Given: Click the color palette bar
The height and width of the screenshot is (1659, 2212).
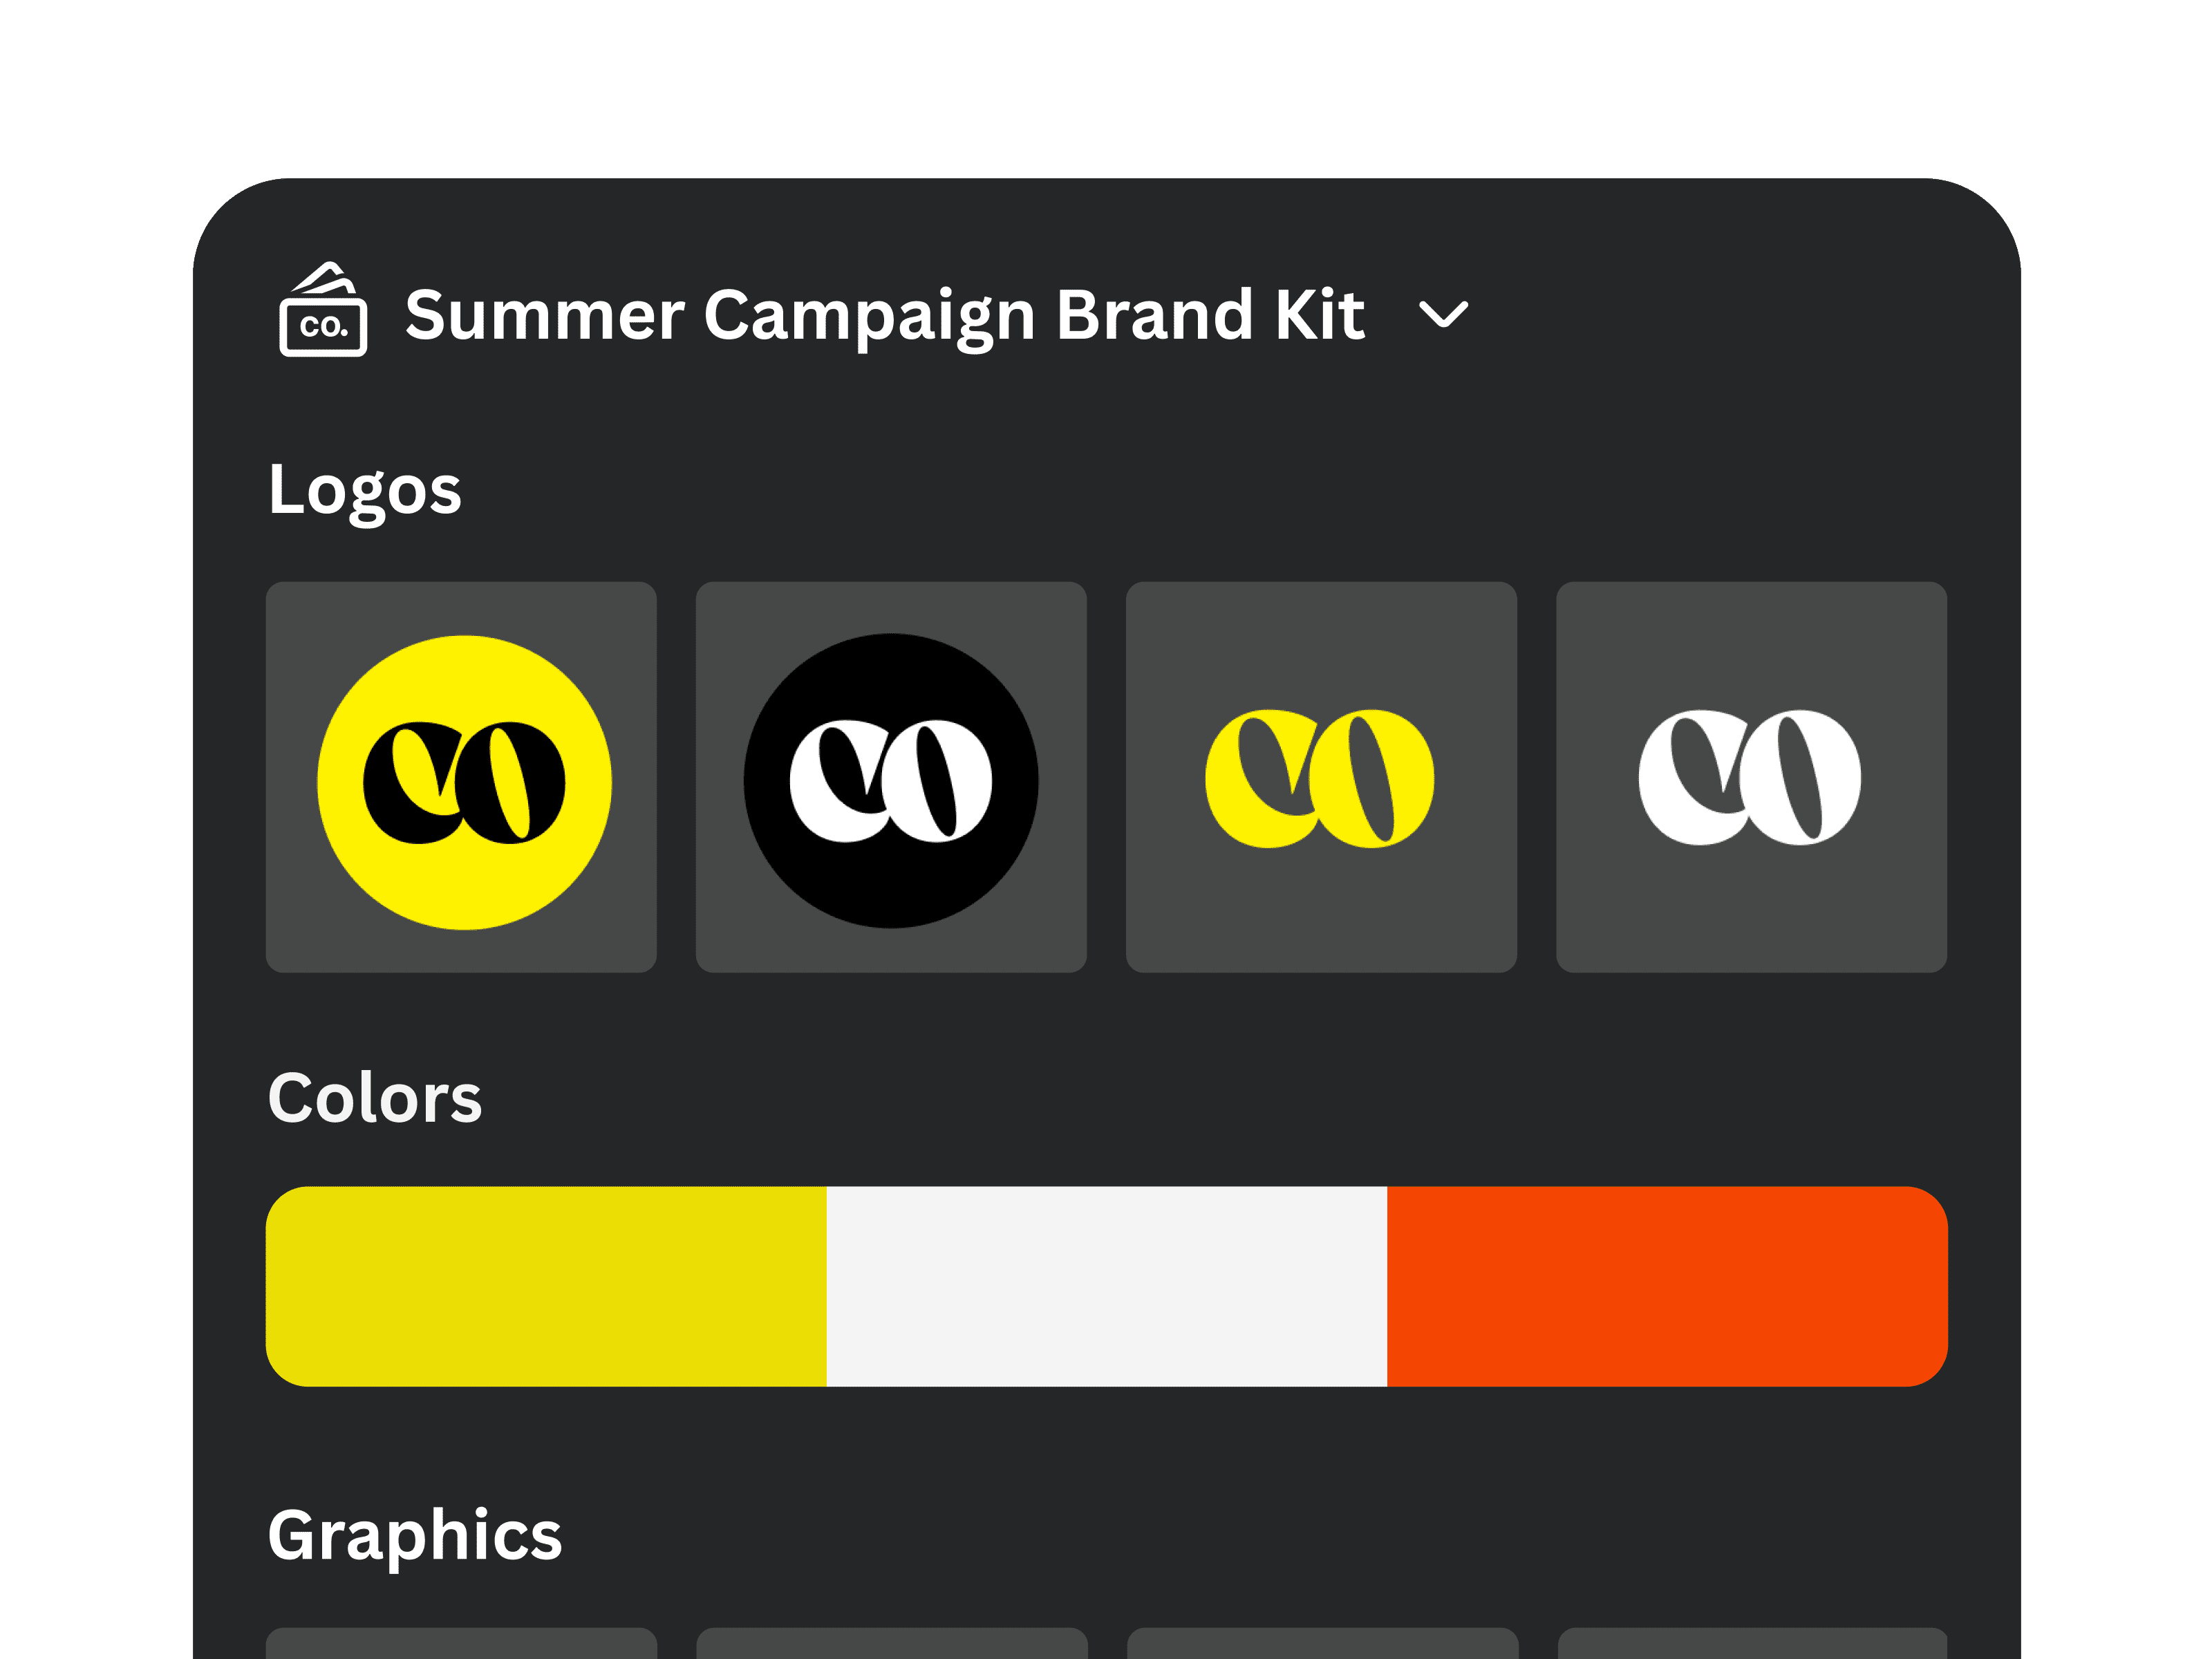Looking at the screenshot, I should [1105, 1283].
